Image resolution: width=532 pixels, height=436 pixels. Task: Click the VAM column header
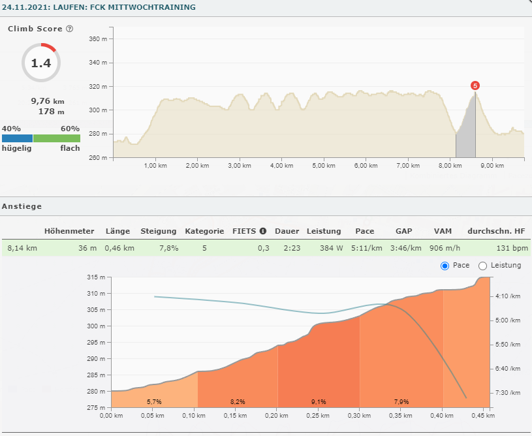pos(443,231)
